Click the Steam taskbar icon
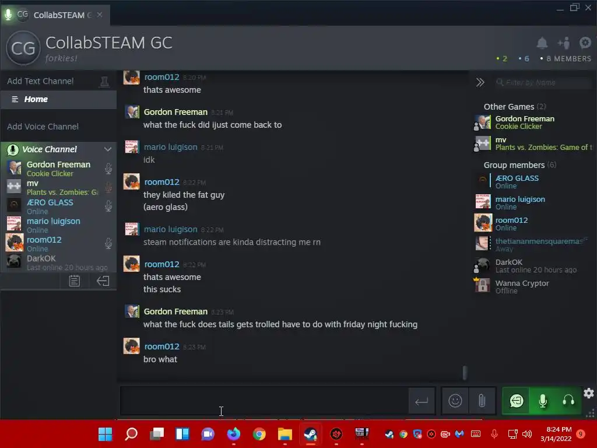The height and width of the screenshot is (448, 597). tap(311, 434)
